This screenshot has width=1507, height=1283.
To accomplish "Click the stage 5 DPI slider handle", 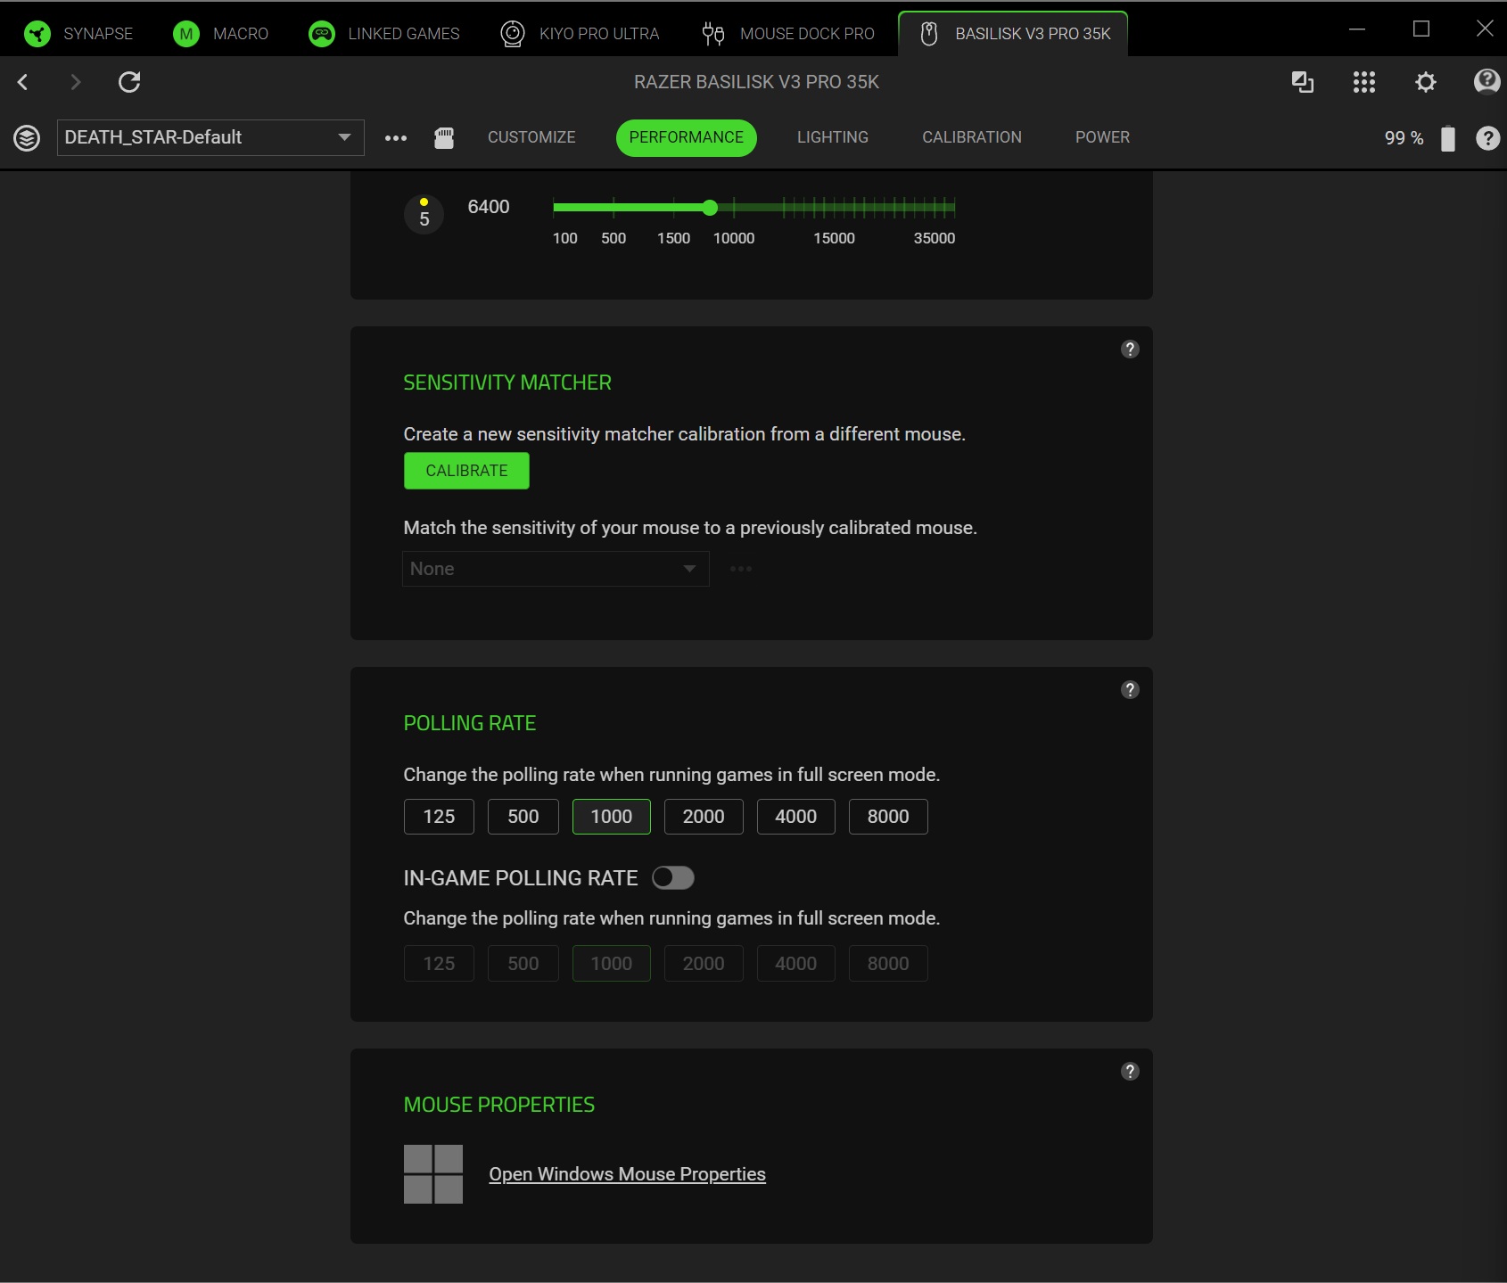I will point(710,208).
